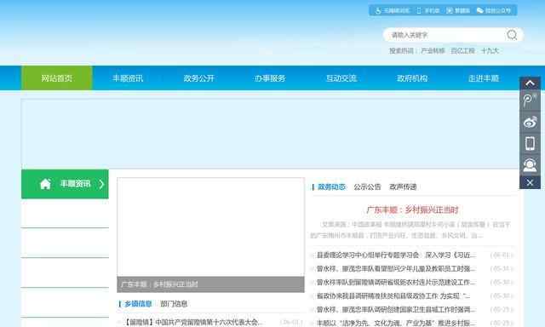This screenshot has height=327, width=545.
Task: Expand the 丰顺资讯 sidebar chevron
Action: pos(101,184)
